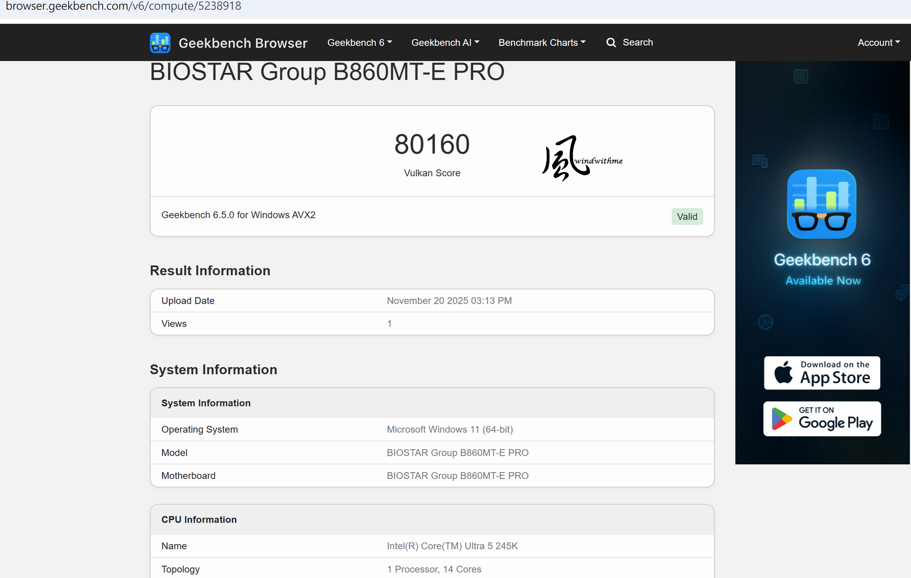Expand the Geekbench AI dropdown menu

[445, 43]
